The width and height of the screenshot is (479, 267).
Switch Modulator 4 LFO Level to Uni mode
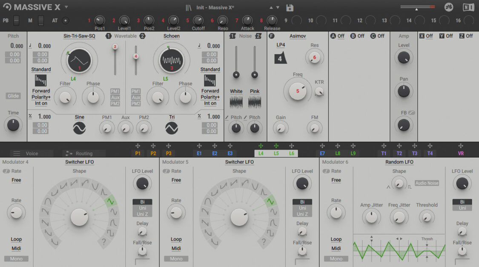[142, 208]
